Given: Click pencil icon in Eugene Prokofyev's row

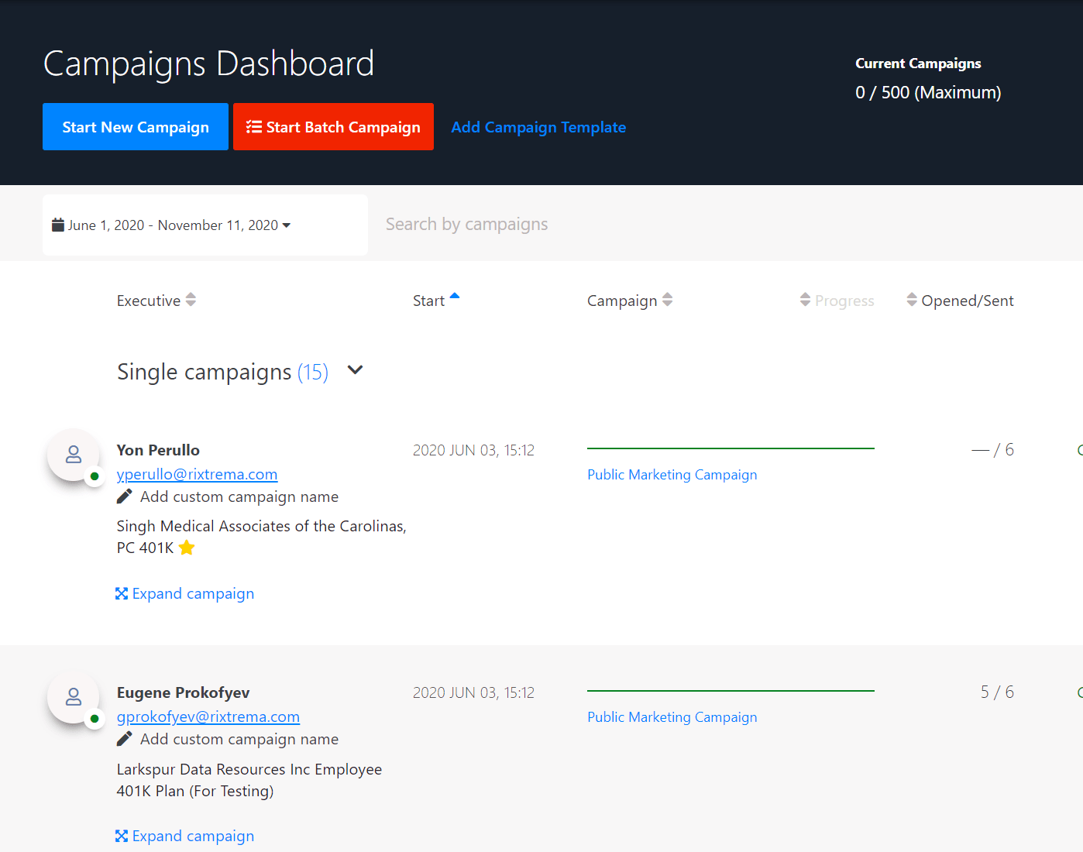Looking at the screenshot, I should (124, 739).
